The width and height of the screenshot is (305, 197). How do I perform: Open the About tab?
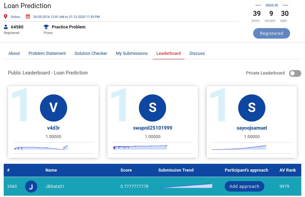click(14, 53)
